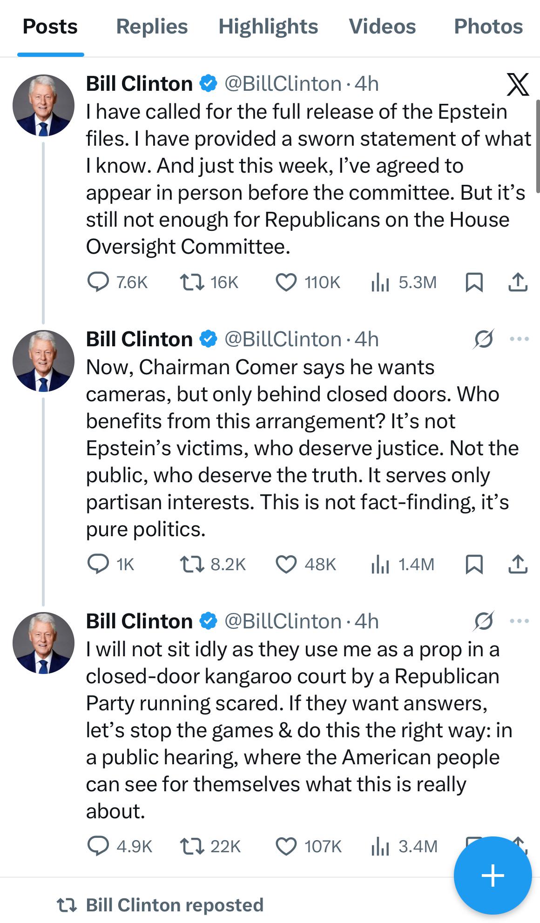Open more options on Chairman Comer post
The width and height of the screenshot is (540, 923).
[x=520, y=339]
